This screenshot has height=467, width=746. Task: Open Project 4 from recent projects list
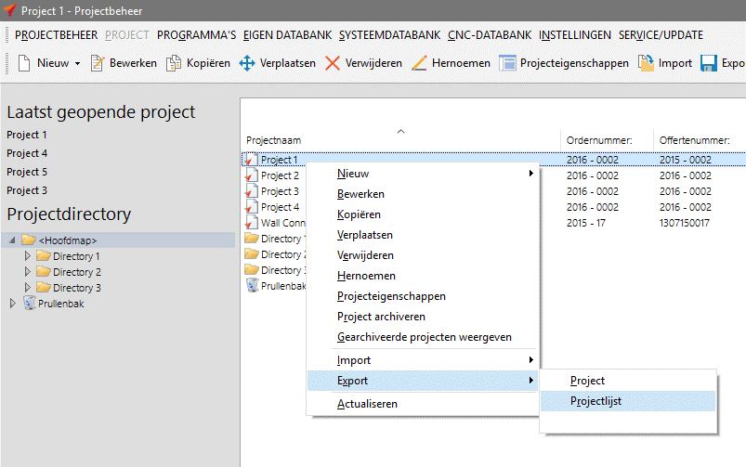[x=27, y=153]
